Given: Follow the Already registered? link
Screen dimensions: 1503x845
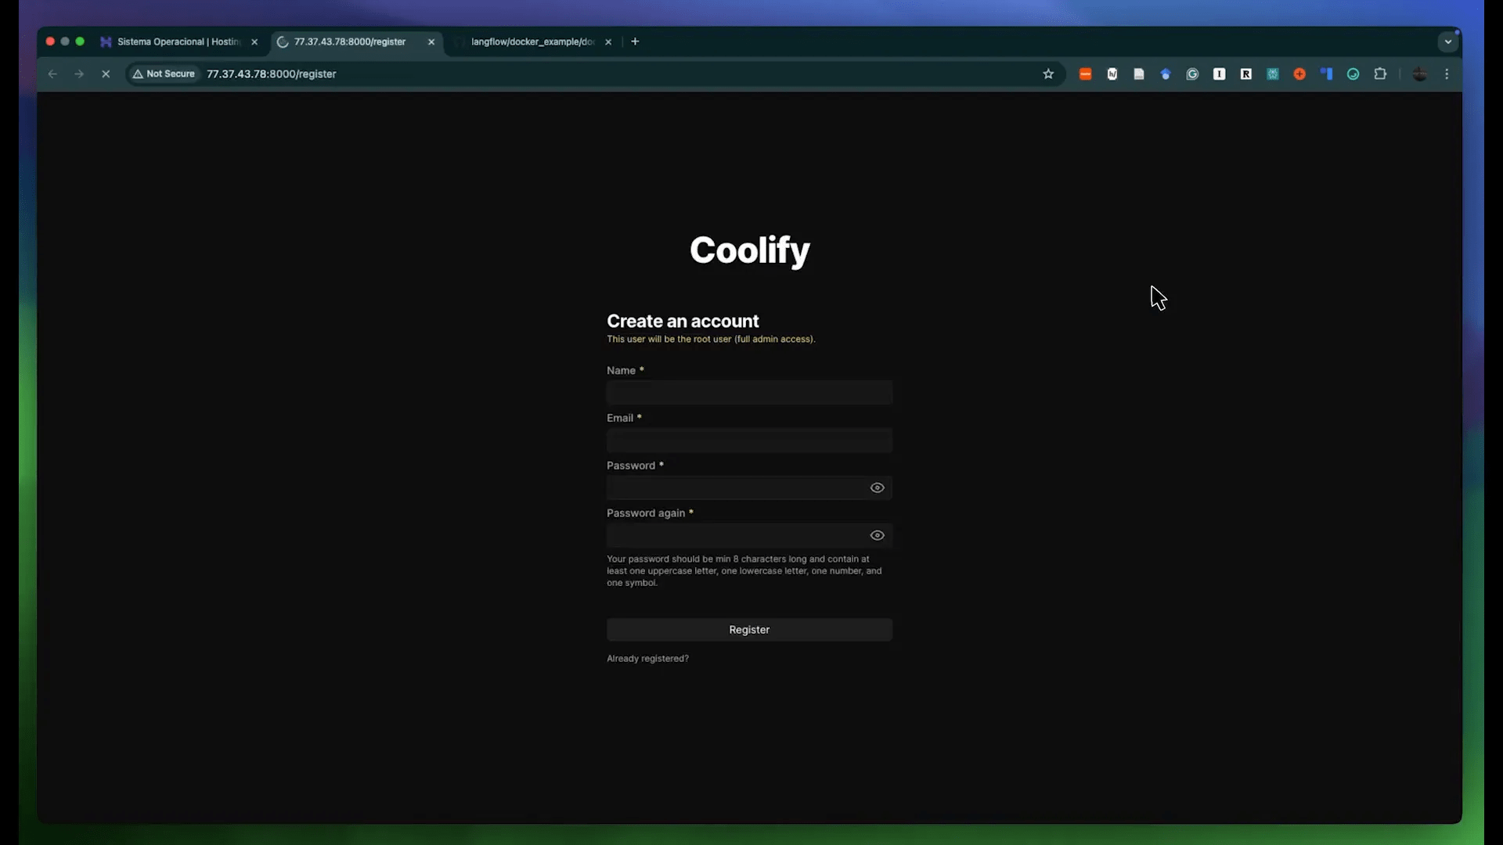Looking at the screenshot, I should pyautogui.click(x=647, y=659).
